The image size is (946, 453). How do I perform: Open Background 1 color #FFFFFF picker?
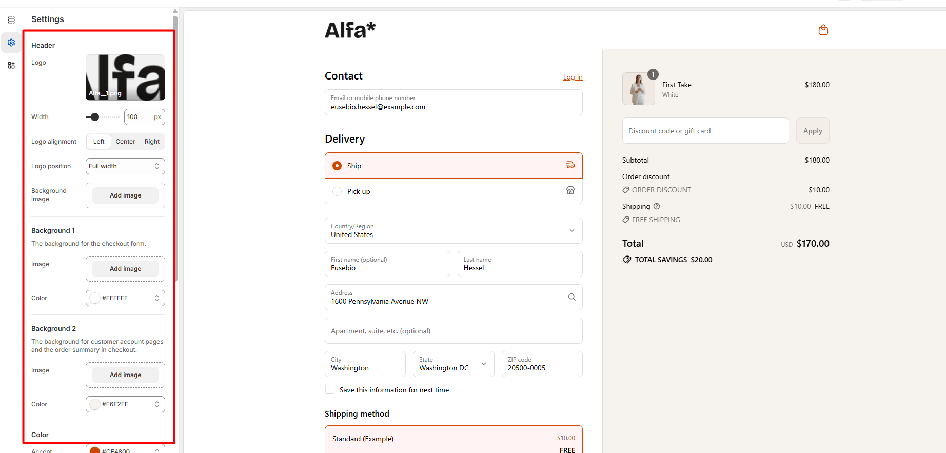click(125, 298)
